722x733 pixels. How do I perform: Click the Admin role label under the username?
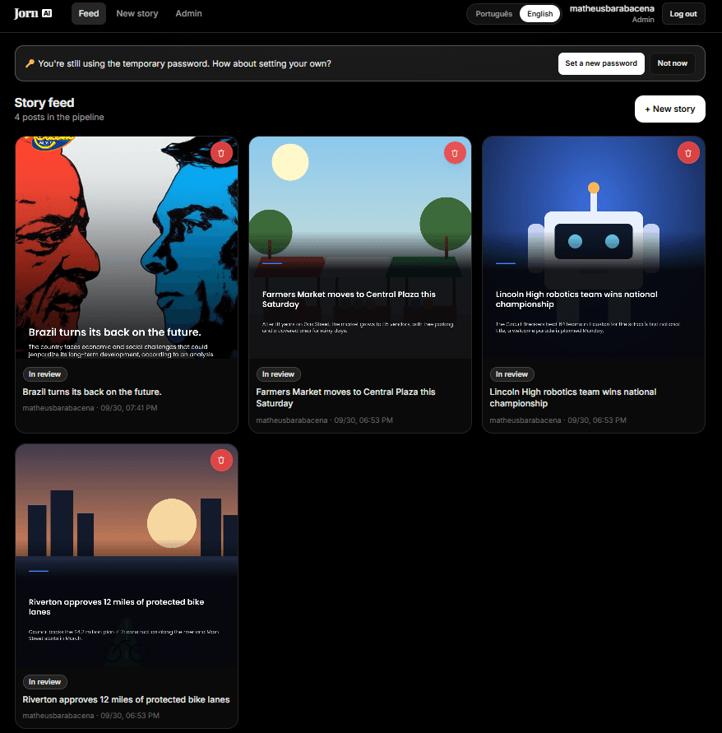(643, 20)
